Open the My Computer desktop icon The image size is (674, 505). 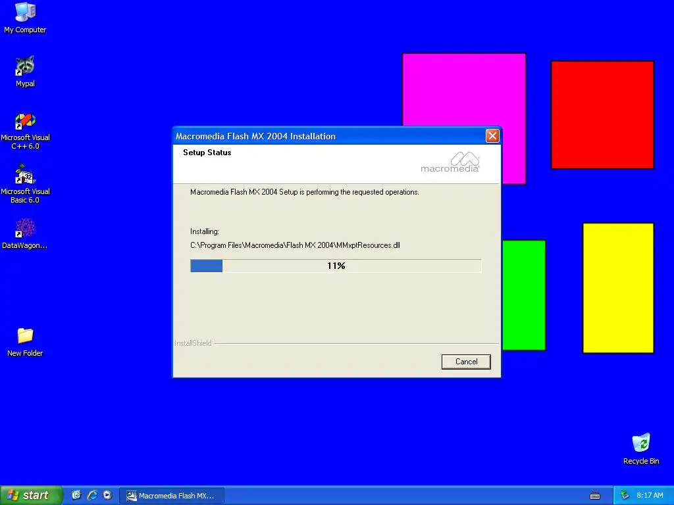tap(25, 18)
